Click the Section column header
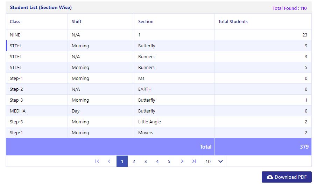This screenshot has width=317, height=184. [x=146, y=21]
